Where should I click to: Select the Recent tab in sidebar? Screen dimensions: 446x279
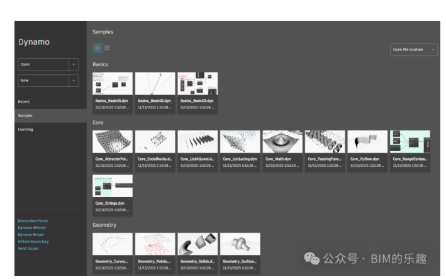click(x=24, y=101)
